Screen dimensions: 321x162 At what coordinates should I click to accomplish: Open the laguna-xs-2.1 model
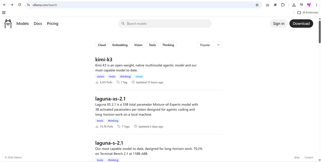pos(110,99)
